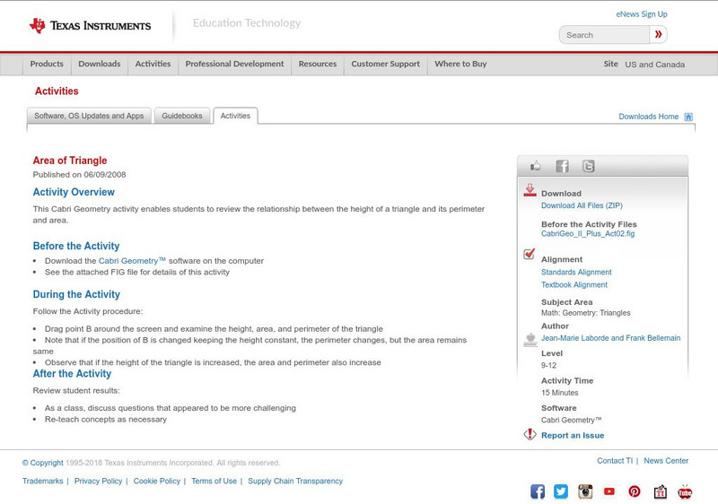This screenshot has height=504, width=718.
Task: Click the Education Technology header text
Action: coord(246,23)
